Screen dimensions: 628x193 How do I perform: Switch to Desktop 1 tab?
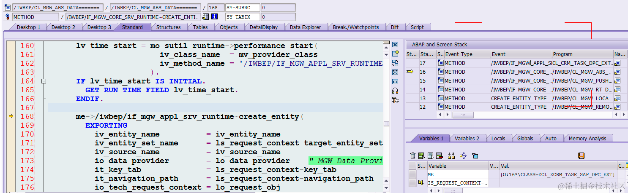tap(28, 27)
